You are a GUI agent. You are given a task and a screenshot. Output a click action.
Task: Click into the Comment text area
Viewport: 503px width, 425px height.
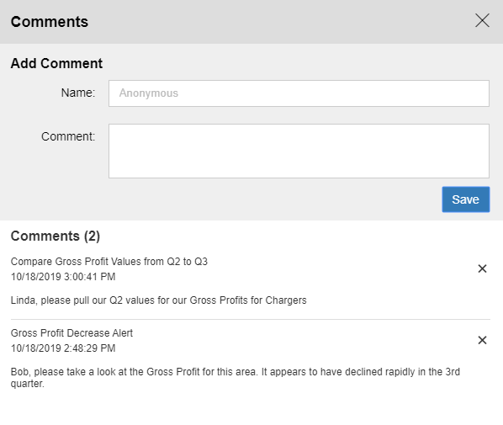coord(299,151)
